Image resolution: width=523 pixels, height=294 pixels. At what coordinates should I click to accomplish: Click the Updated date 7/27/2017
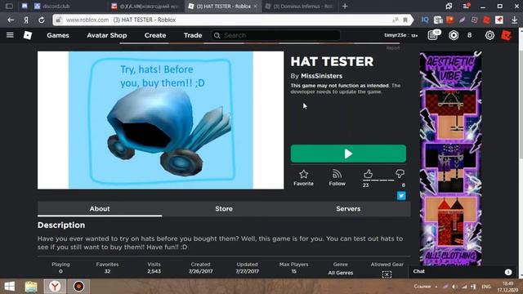(247, 271)
